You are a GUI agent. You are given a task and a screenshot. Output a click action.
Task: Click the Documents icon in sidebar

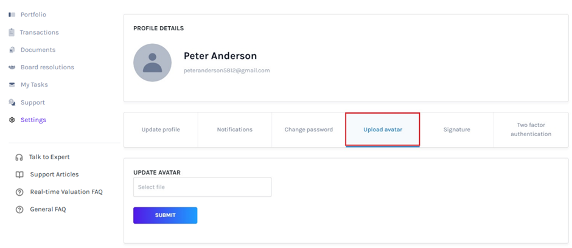[12, 50]
